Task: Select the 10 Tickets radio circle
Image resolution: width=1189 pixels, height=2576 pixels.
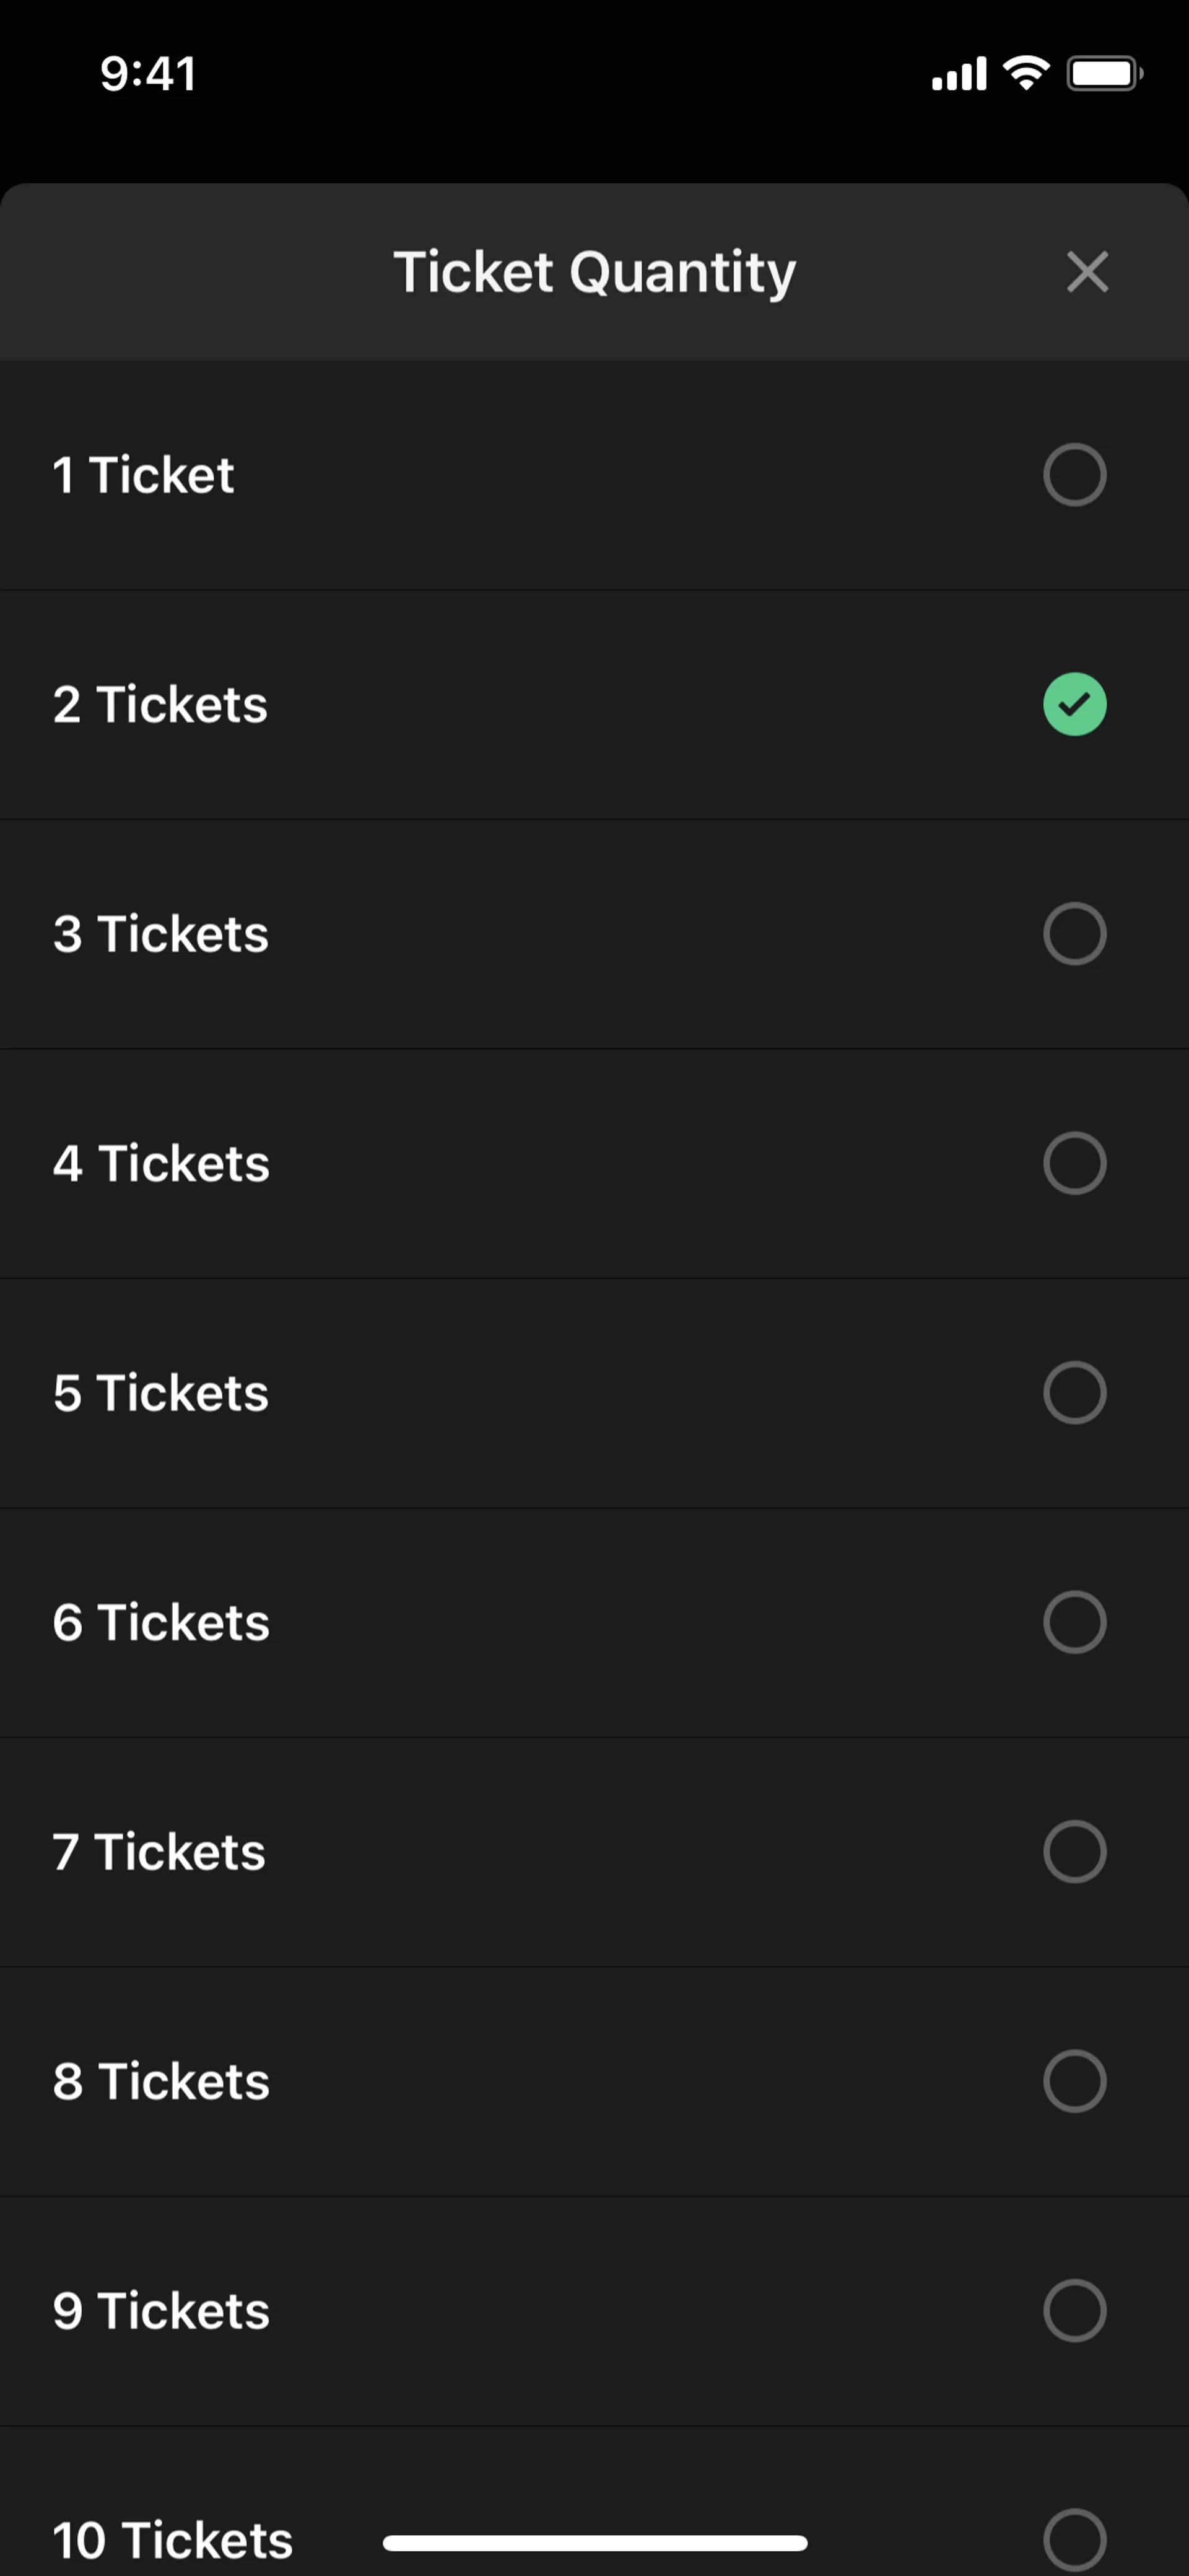Action: click(x=1074, y=2539)
